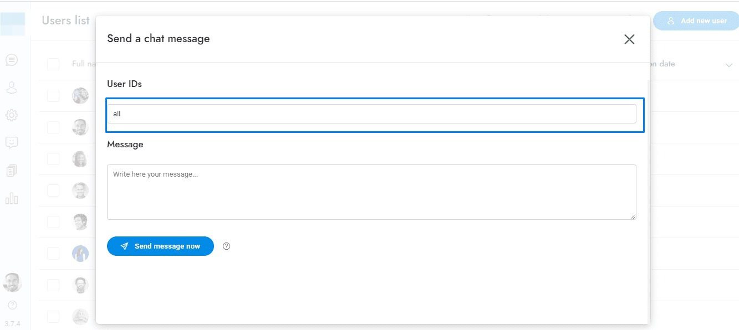The width and height of the screenshot is (739, 330).
Task: Check the first user row's checkbox
Action: 53,96
